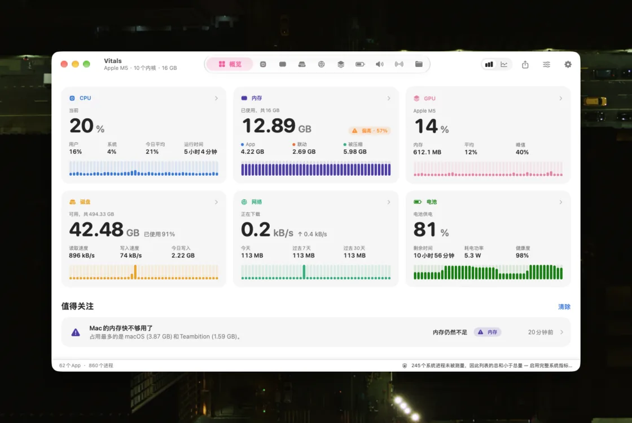Open the sliders adjustment icon
The width and height of the screenshot is (632, 423).
click(x=547, y=64)
